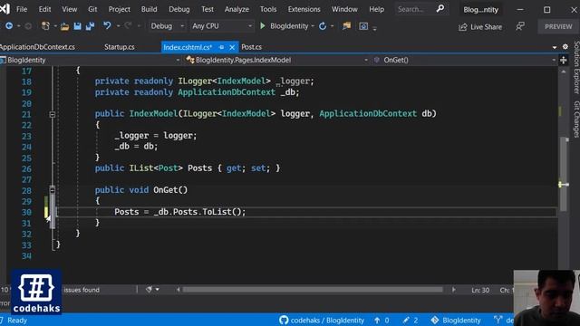This screenshot has width=580, height=326.
Task: Click the search magnifier icon
Action: point(440,9)
